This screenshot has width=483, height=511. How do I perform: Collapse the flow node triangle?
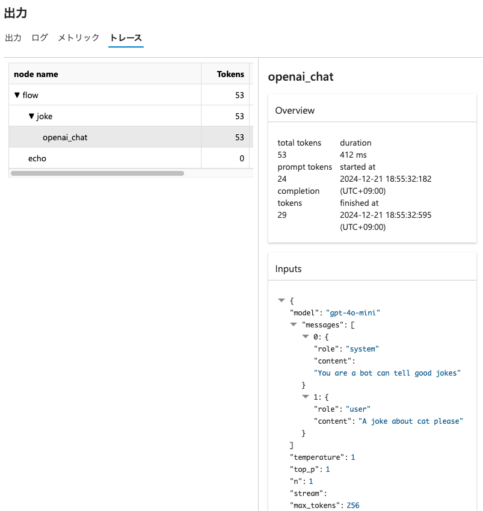point(17,95)
